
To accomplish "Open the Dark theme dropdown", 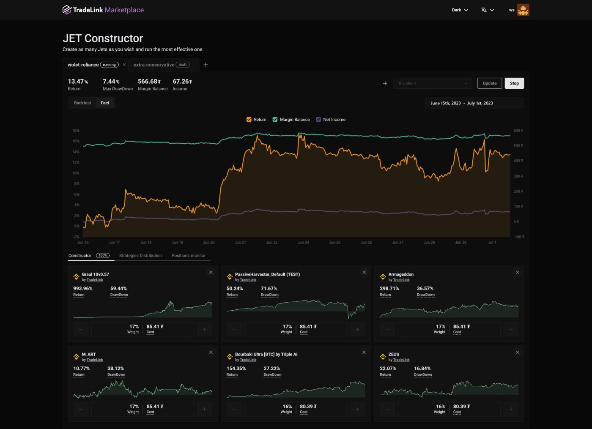I will click(460, 10).
